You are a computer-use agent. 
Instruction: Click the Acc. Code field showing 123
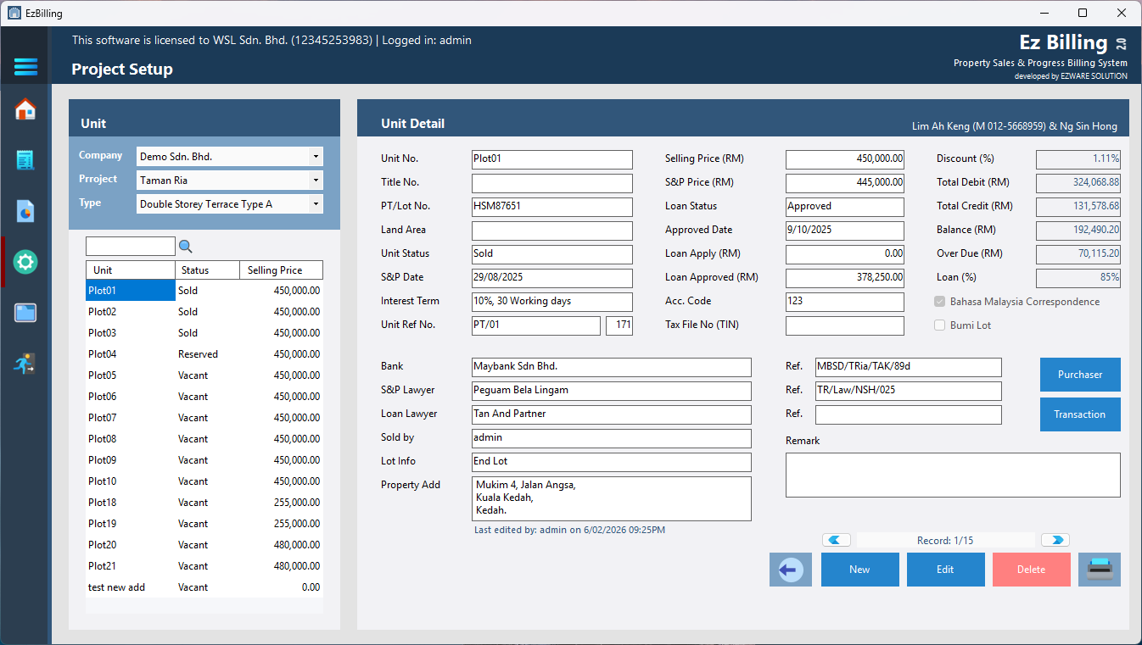coord(845,302)
